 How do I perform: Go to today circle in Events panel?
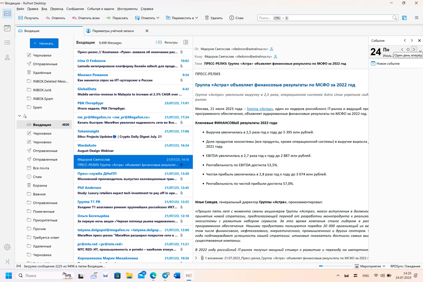coord(408,50)
